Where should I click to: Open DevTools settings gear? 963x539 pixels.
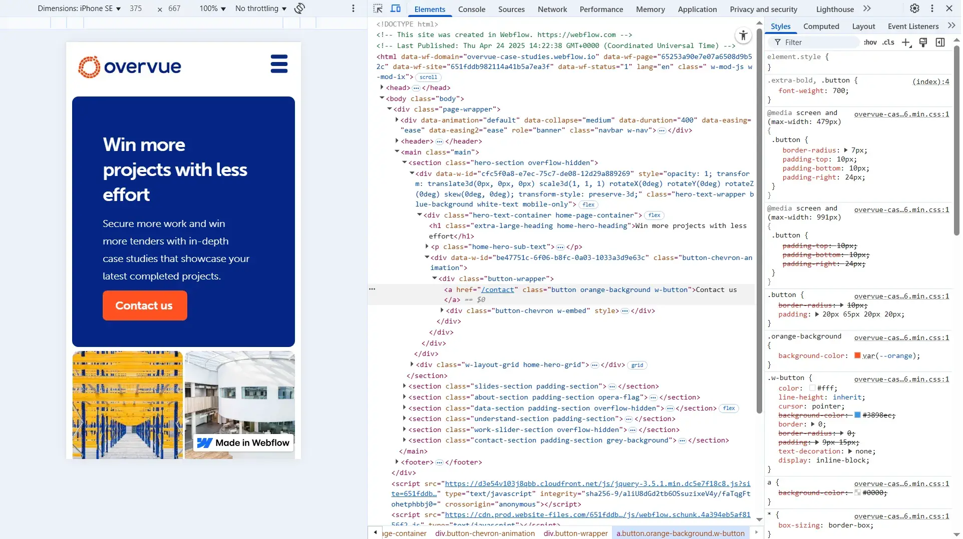click(914, 8)
